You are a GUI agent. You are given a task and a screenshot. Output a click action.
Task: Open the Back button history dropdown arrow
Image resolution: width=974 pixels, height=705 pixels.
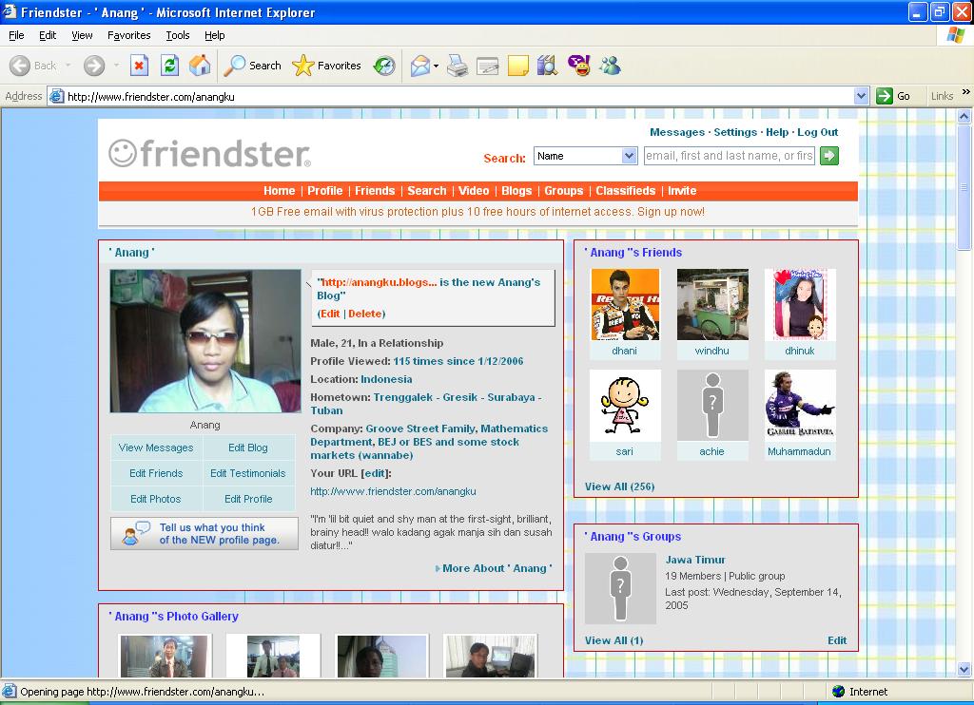[x=68, y=66]
